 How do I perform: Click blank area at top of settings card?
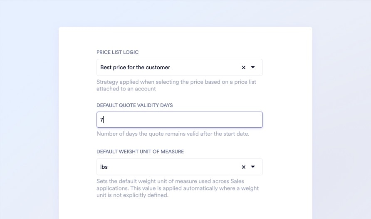(185, 37)
